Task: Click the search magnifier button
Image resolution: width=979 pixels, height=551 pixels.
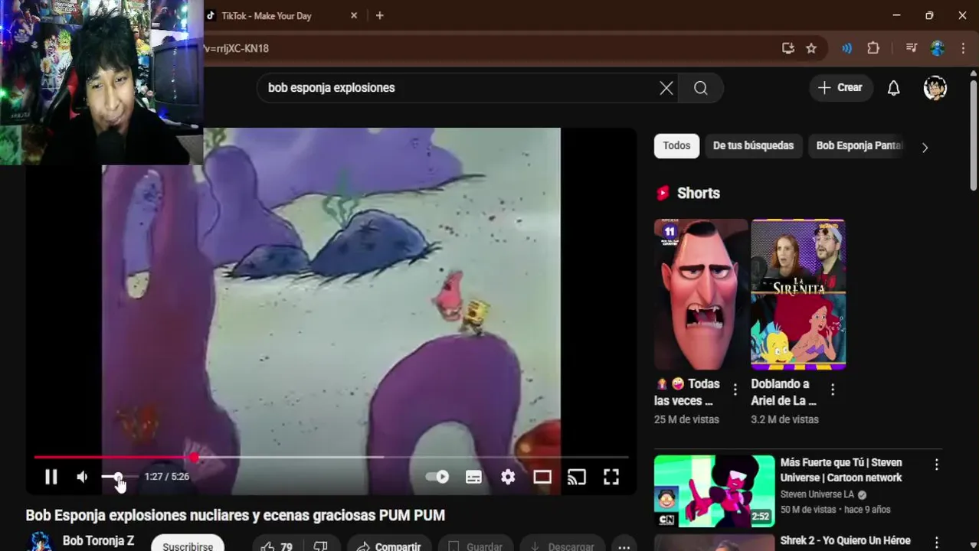Action: tap(701, 88)
